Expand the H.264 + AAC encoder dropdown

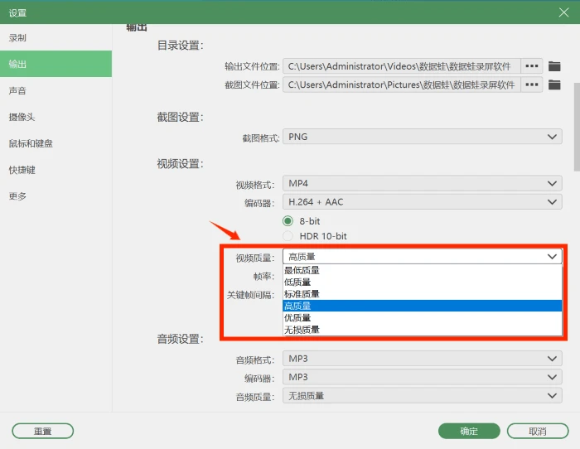pyautogui.click(x=423, y=202)
